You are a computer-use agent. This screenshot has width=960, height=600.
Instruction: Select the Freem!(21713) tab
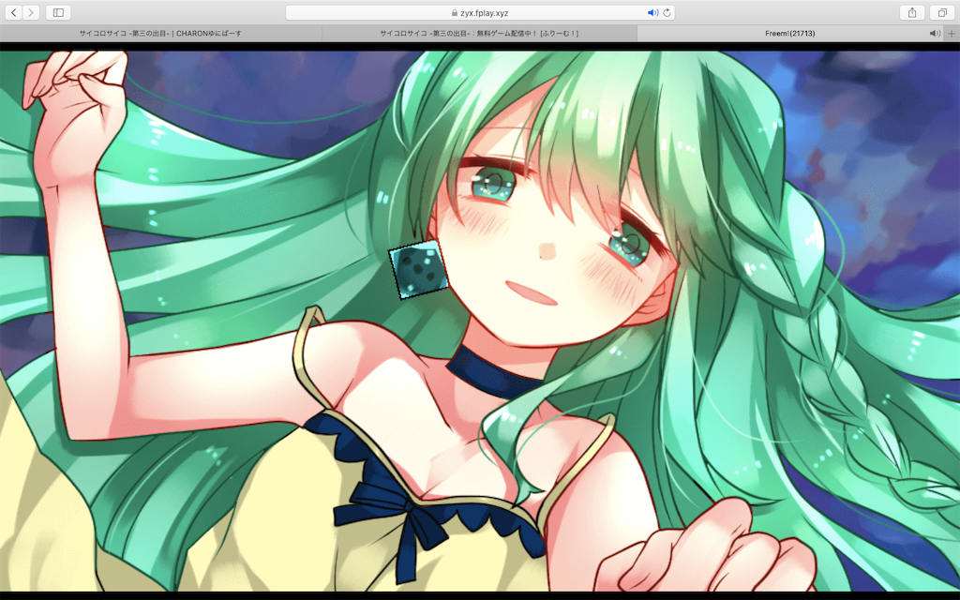pos(789,33)
